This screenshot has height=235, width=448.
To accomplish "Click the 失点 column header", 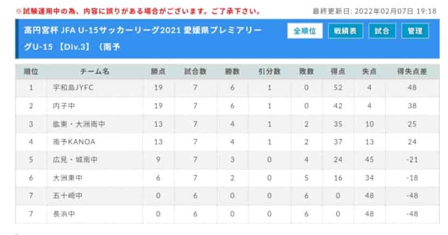I will click(369, 72).
